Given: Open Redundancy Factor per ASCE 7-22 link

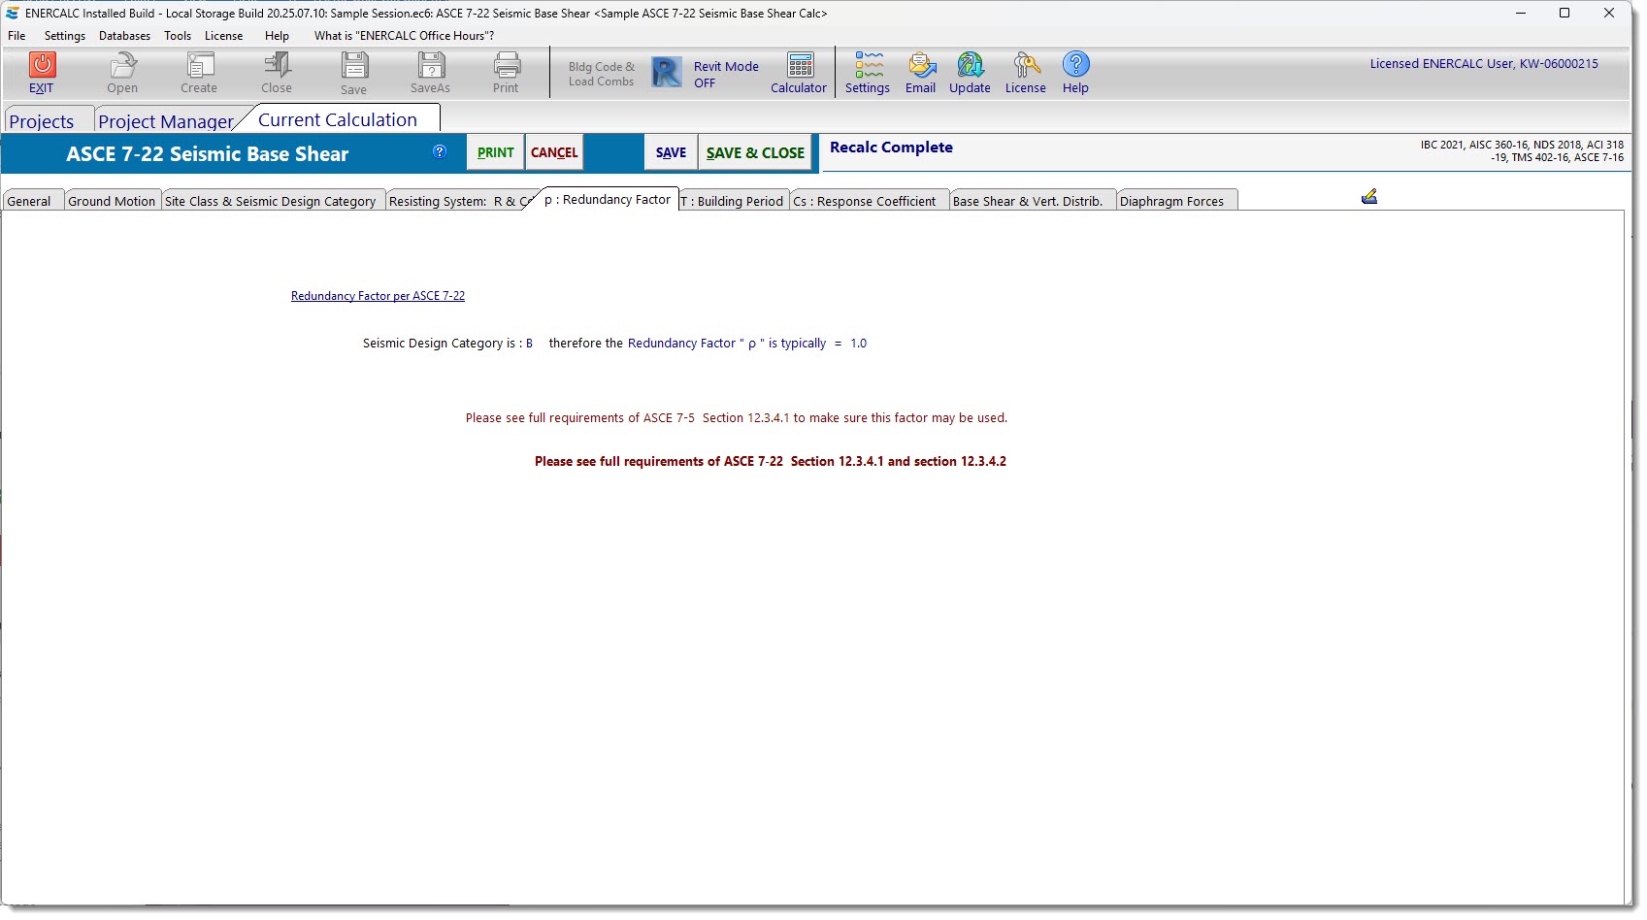Looking at the screenshot, I should 378,296.
